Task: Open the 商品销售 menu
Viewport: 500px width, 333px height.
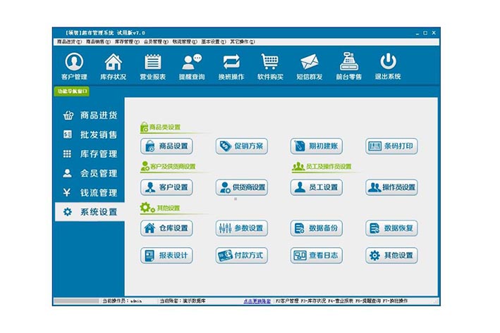Action: 98,42
